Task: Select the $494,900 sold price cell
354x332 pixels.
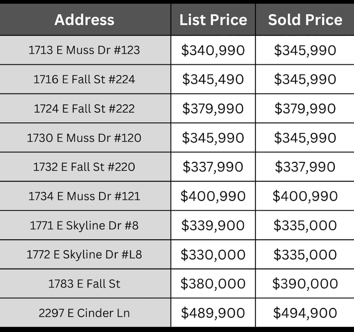Action: coord(305,313)
